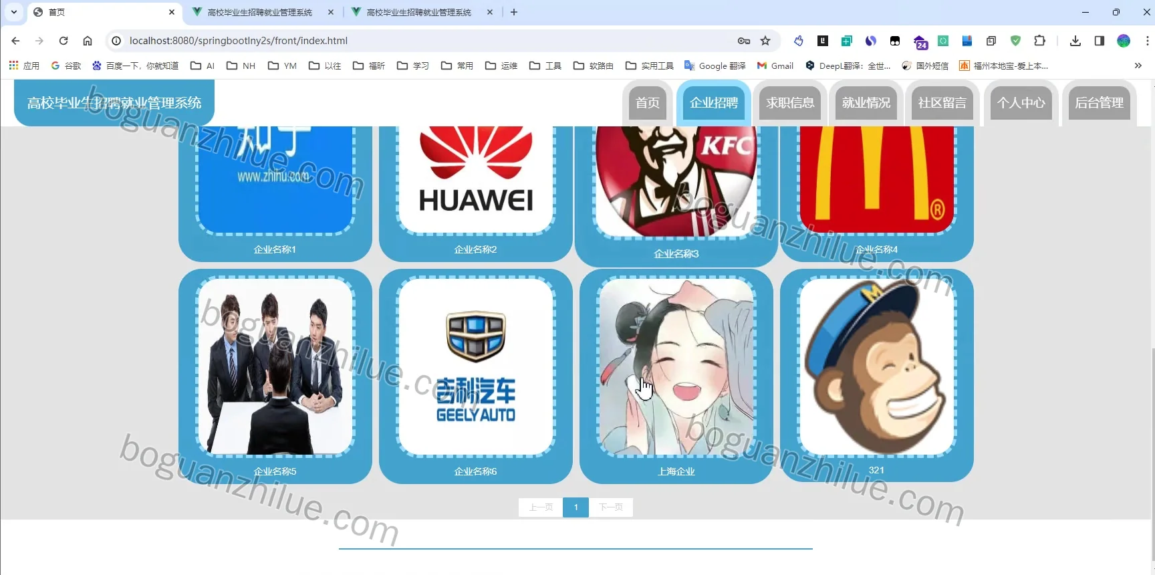Viewport: 1155px width, 575px height.
Task: Open the Chrome profile avatar
Action: 1124,41
